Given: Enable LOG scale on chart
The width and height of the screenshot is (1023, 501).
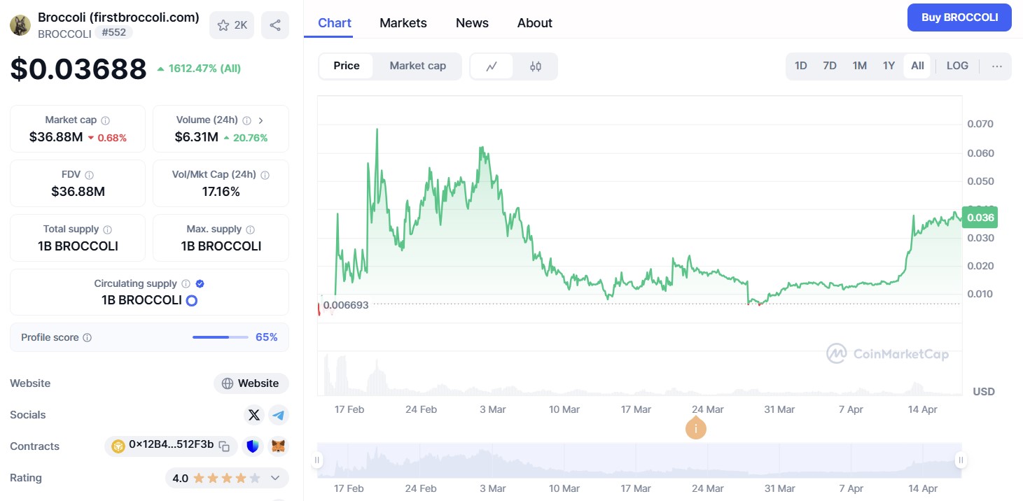Looking at the screenshot, I should click(x=957, y=66).
